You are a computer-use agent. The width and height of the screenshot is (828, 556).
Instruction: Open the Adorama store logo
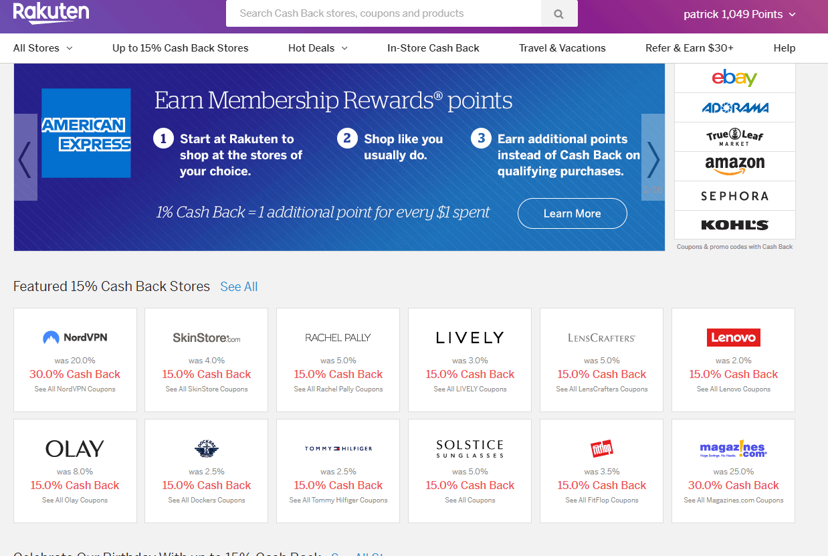tap(734, 108)
